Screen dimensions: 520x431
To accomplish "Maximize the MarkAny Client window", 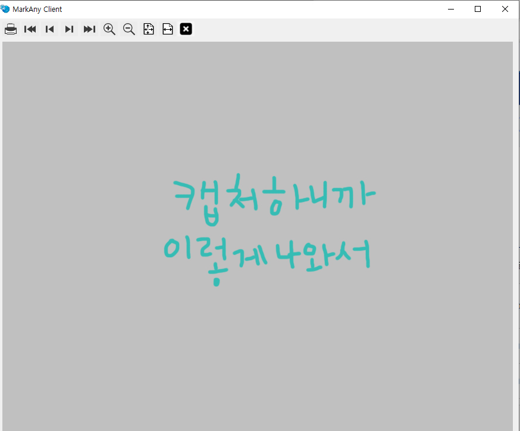I will (x=478, y=9).
